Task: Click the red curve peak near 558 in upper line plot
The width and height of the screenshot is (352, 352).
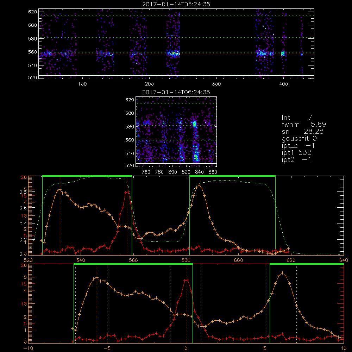Action: click(x=127, y=192)
